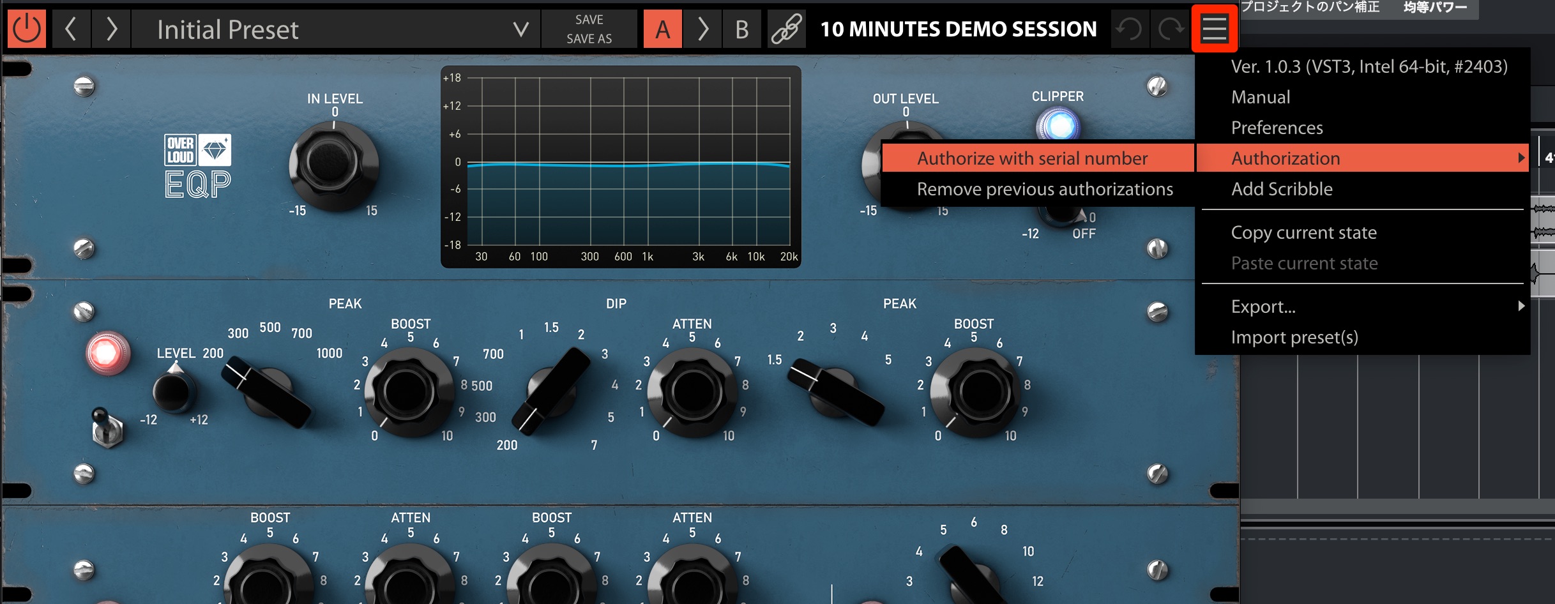Expand the Authorization submenu

pyautogui.click(x=1362, y=158)
